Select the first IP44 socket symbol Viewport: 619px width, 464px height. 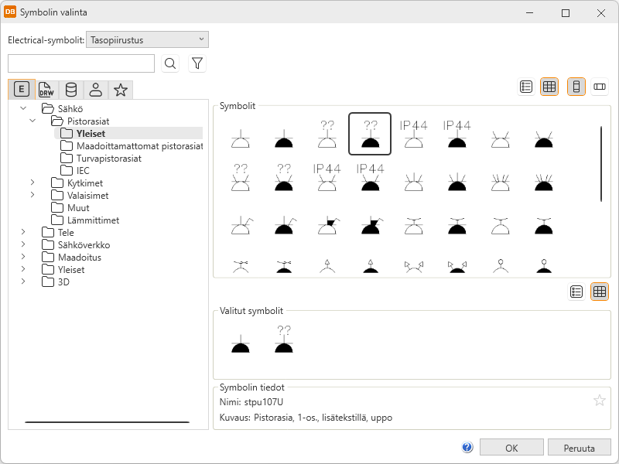tap(413, 135)
